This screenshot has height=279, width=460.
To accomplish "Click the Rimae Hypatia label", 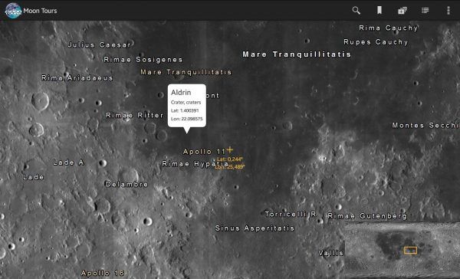I will coord(195,164).
